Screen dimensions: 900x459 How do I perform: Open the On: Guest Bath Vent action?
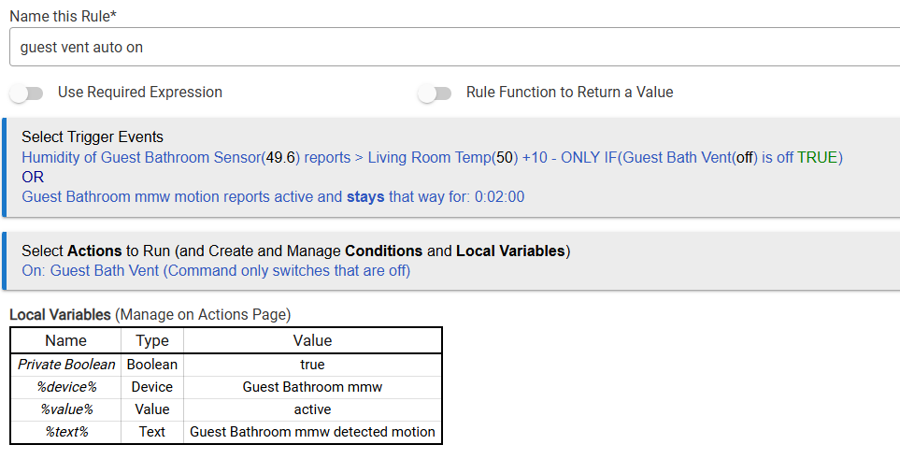[x=216, y=271]
